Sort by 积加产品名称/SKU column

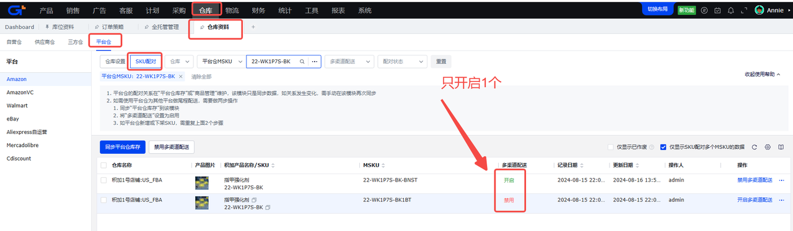pyautogui.click(x=273, y=166)
